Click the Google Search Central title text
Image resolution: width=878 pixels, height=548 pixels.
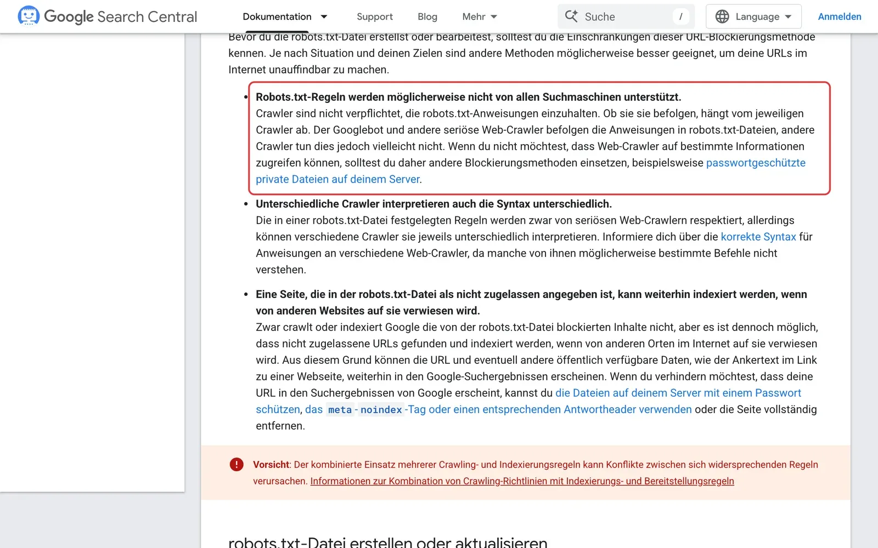pyautogui.click(x=121, y=16)
